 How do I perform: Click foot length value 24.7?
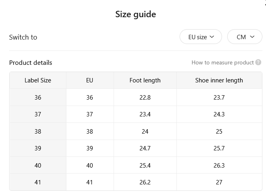(145, 148)
